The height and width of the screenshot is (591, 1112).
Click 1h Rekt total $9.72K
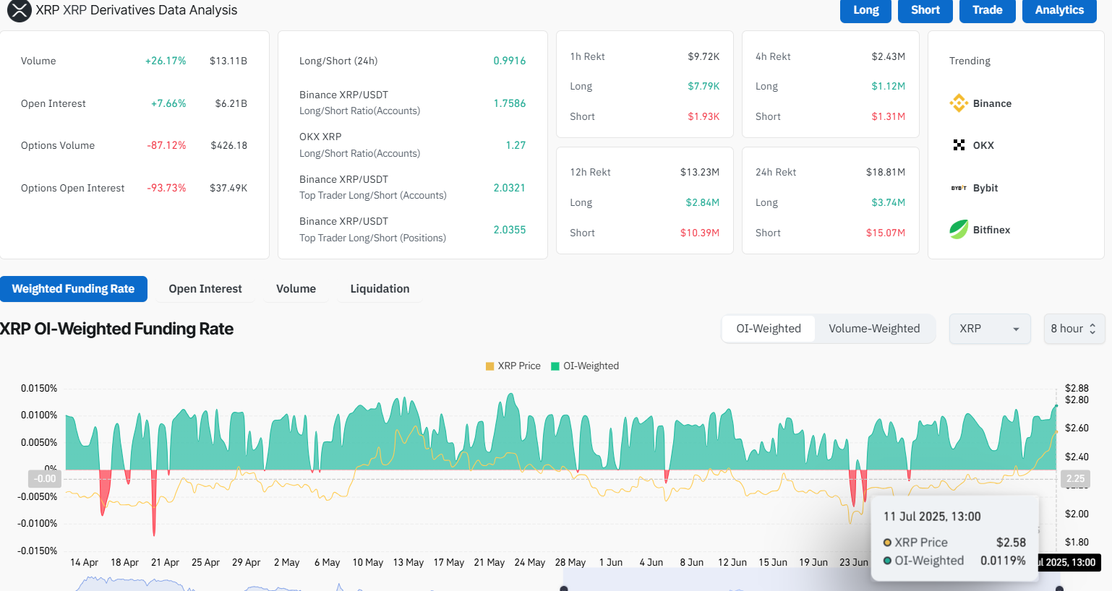point(703,56)
